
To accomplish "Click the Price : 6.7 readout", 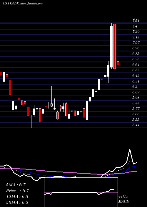I will coord(17,191).
